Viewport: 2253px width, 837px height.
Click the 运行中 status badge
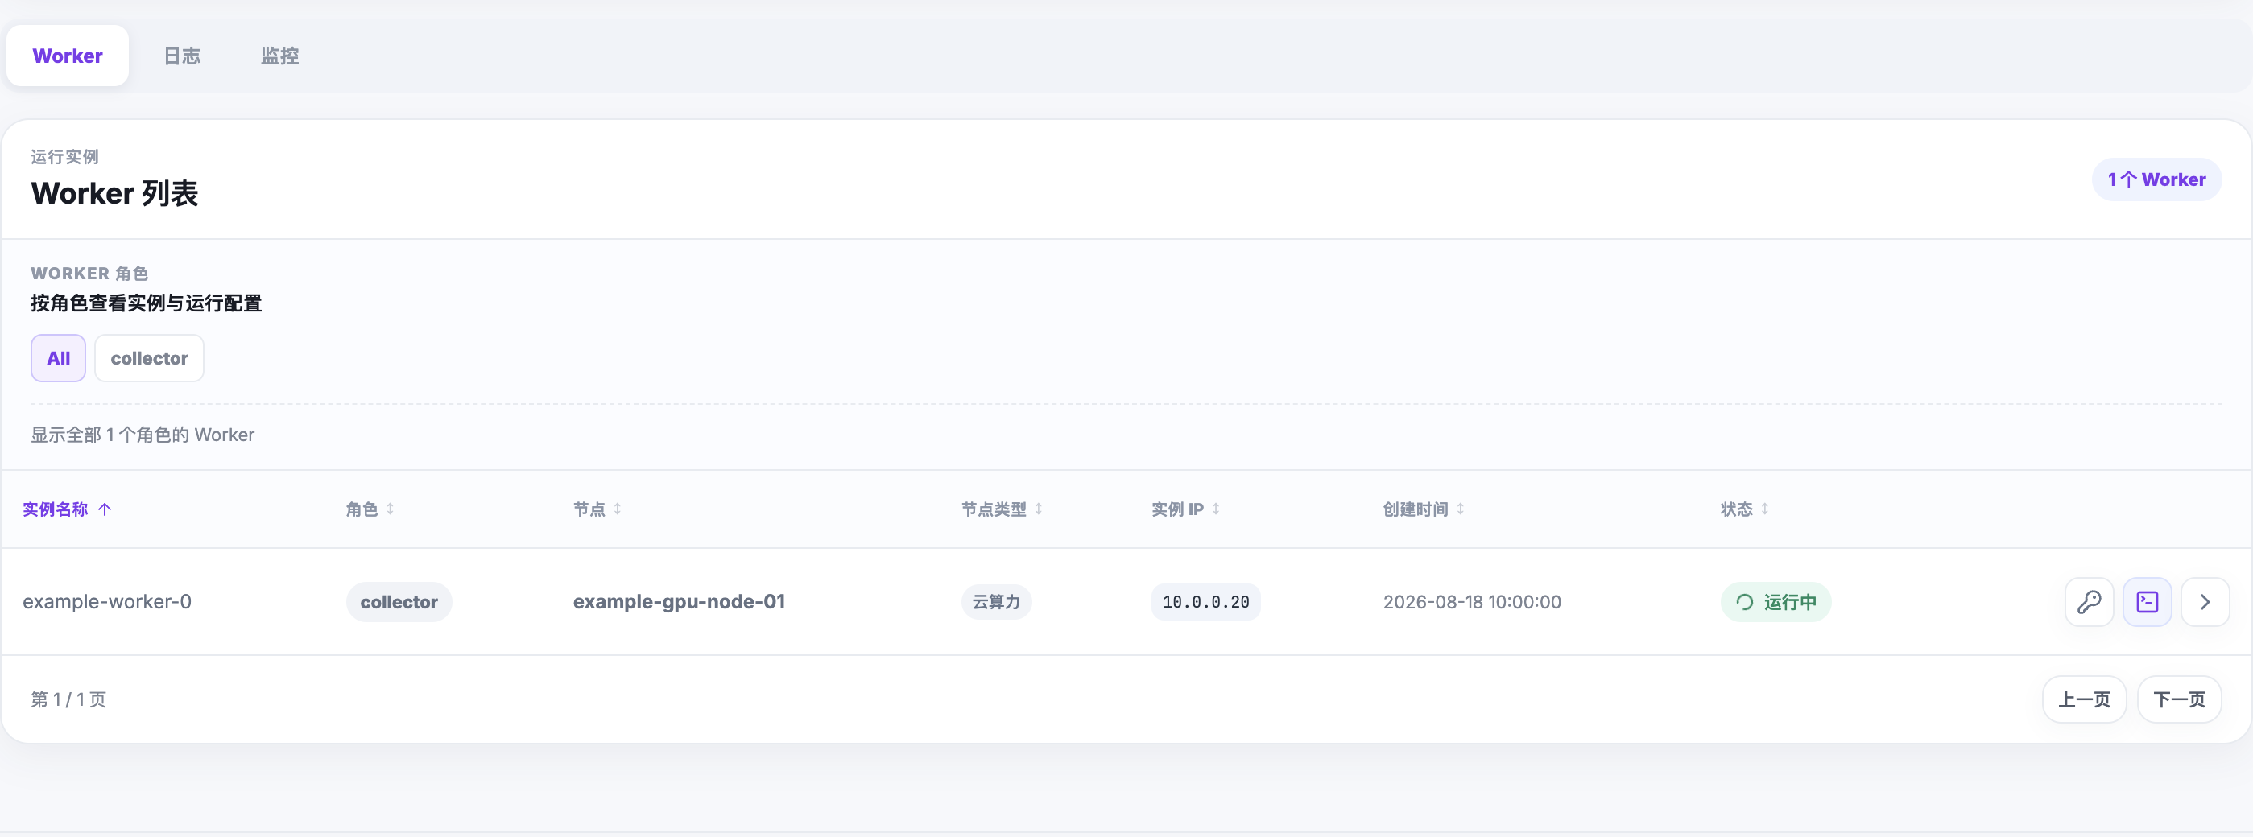pos(1776,602)
